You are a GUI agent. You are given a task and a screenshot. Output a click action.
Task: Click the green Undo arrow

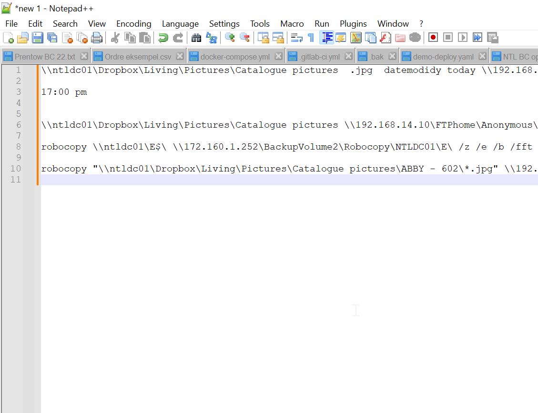163,38
